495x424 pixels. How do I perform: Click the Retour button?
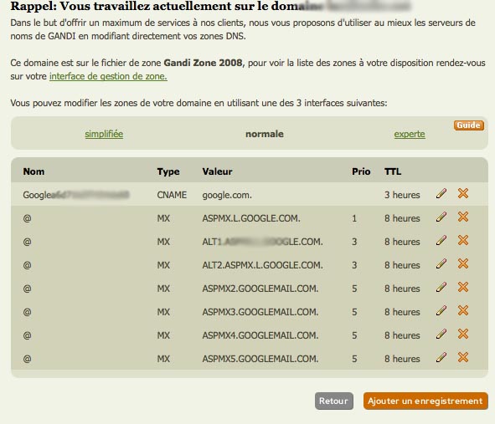[334, 401]
